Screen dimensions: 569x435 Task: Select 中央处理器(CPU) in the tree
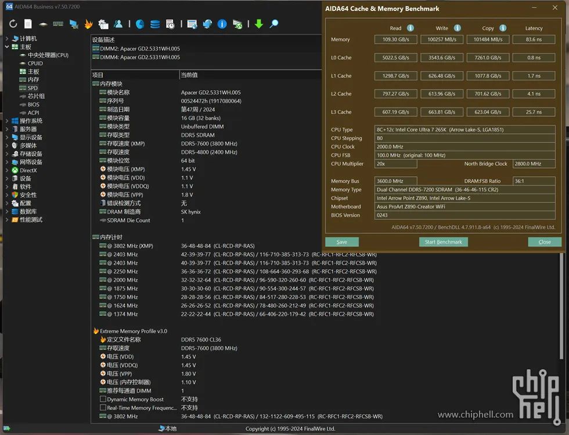pyautogui.click(x=48, y=55)
